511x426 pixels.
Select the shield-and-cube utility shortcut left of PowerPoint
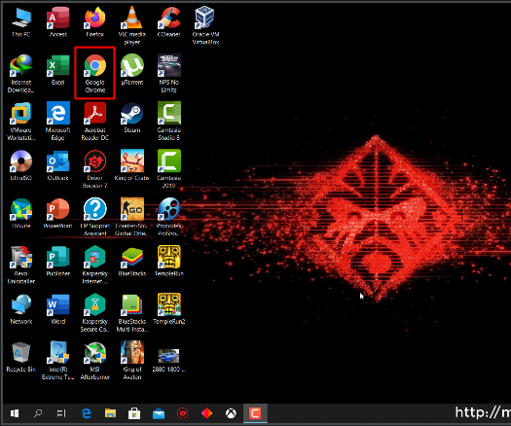point(21,213)
